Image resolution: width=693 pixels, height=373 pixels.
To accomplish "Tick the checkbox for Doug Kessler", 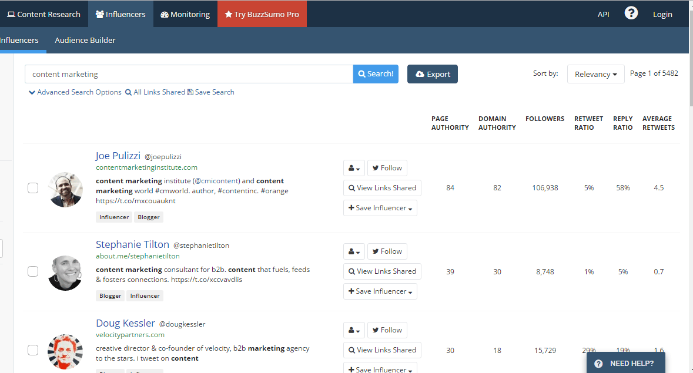I will (33, 350).
